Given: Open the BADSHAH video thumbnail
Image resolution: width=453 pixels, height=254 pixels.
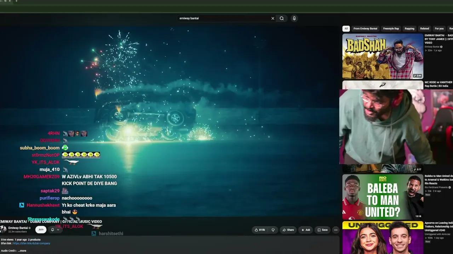Looking at the screenshot, I should (383, 56).
